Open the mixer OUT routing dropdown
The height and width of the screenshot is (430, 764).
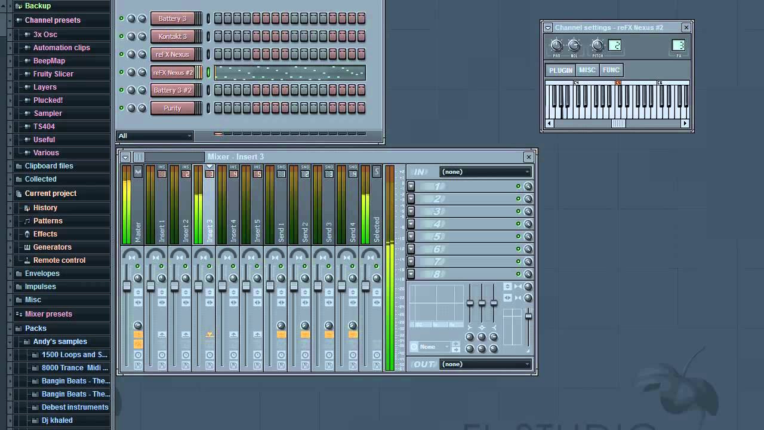tap(485, 364)
